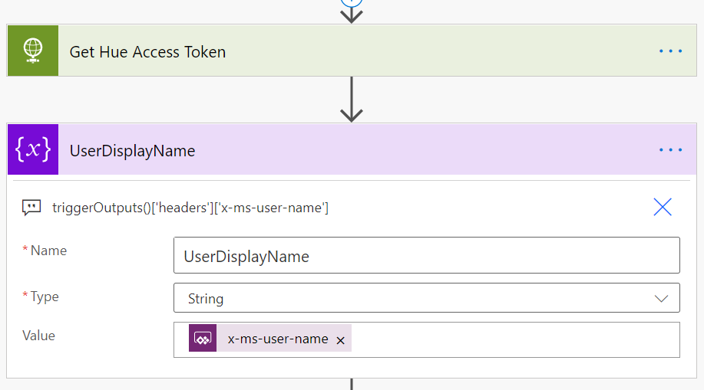Collapse the UserDisplayName step header
704x390 pixels.
click(352, 149)
